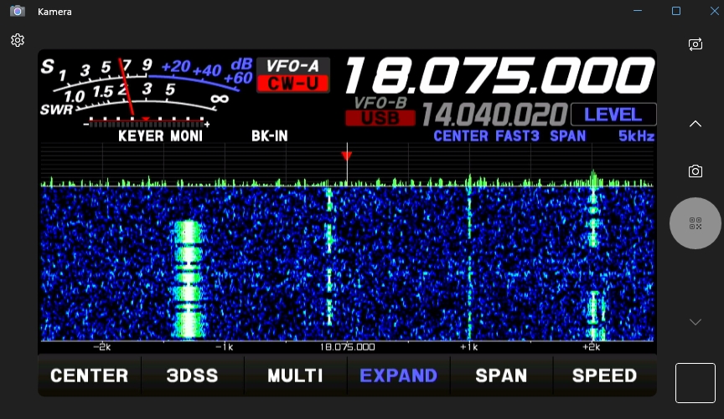Select the photo capture mode icon

click(695, 171)
